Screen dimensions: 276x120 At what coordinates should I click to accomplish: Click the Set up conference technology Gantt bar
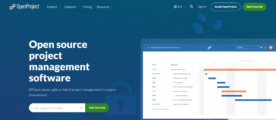coord(253,100)
